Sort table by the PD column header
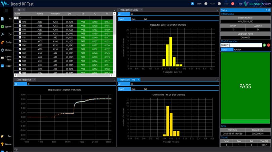The image size is (272, 152). coord(95,13)
